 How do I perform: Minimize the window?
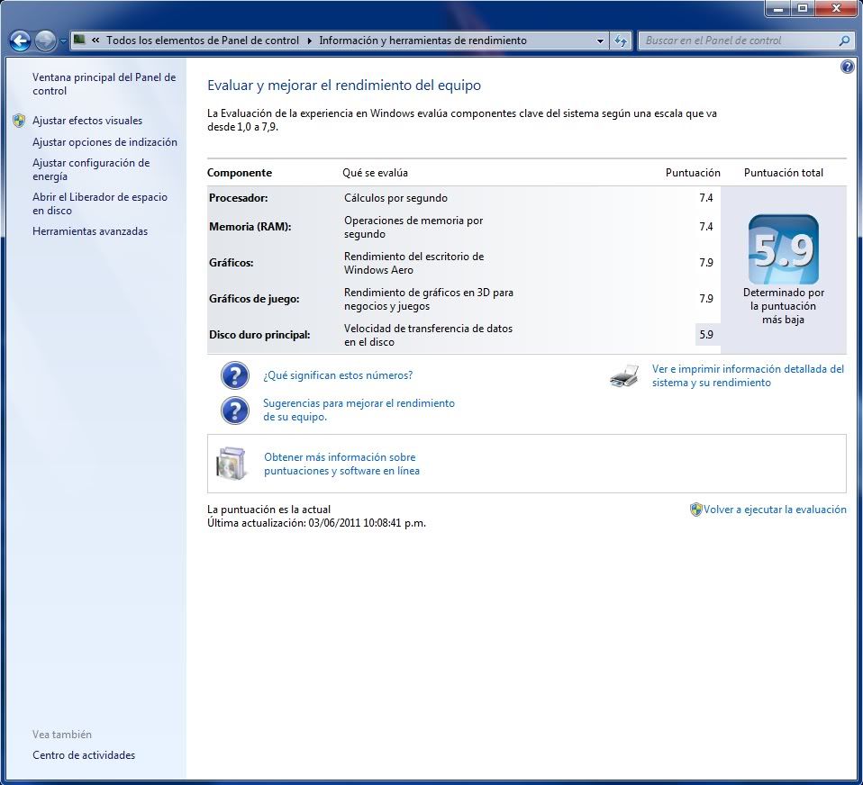(778, 9)
